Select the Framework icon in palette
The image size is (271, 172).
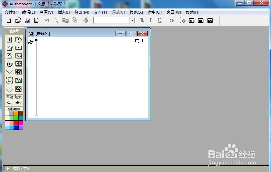[9, 80]
